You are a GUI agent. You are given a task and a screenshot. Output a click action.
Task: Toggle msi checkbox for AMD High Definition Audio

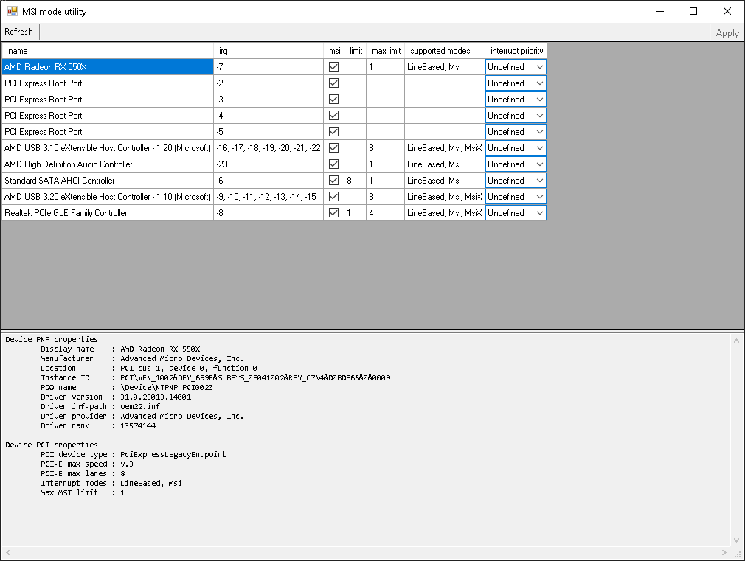point(334,164)
